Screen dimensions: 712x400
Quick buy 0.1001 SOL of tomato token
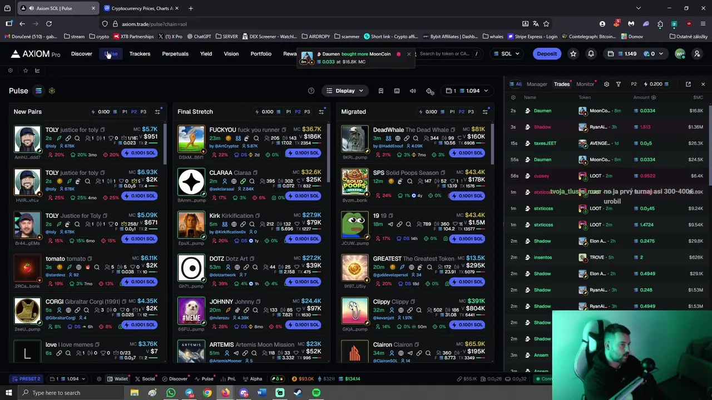pos(140,282)
